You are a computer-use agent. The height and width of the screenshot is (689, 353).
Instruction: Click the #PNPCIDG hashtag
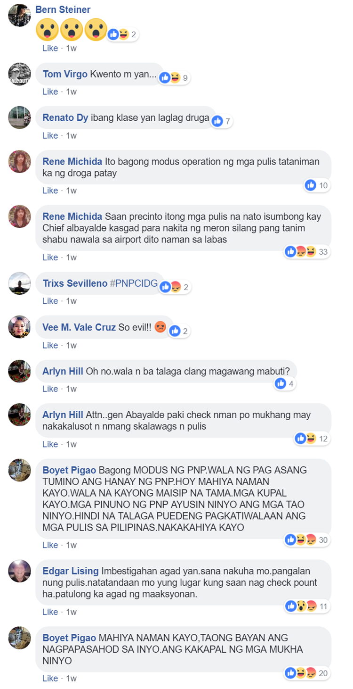[x=133, y=283]
